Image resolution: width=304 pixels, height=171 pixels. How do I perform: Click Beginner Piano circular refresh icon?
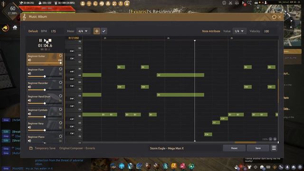point(60,136)
